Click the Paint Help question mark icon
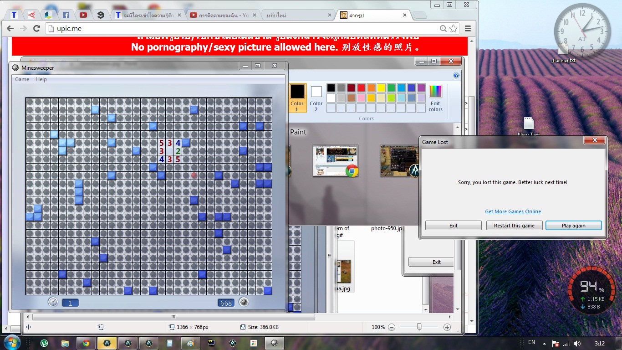Image resolution: width=622 pixels, height=350 pixels. tap(456, 75)
